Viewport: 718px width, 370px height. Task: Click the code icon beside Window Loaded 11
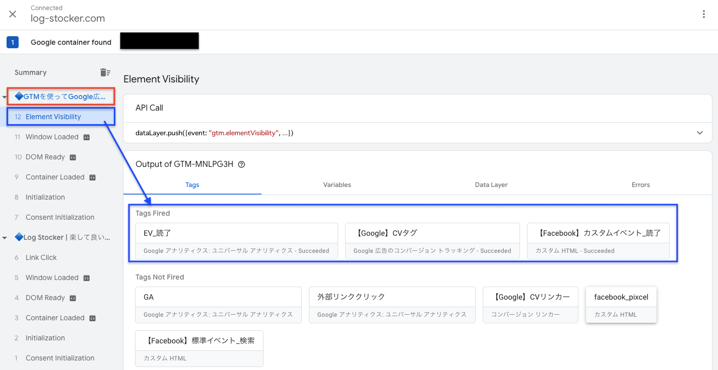(x=87, y=137)
